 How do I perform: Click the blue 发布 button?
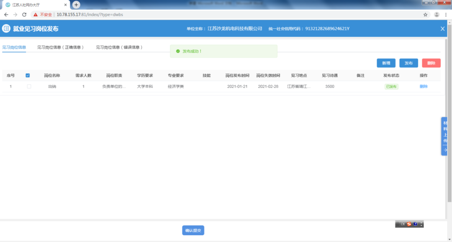408,63
